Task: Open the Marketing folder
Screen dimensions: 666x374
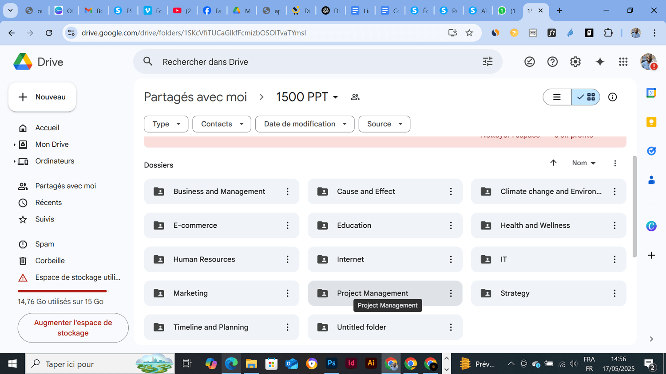Action: click(x=222, y=293)
